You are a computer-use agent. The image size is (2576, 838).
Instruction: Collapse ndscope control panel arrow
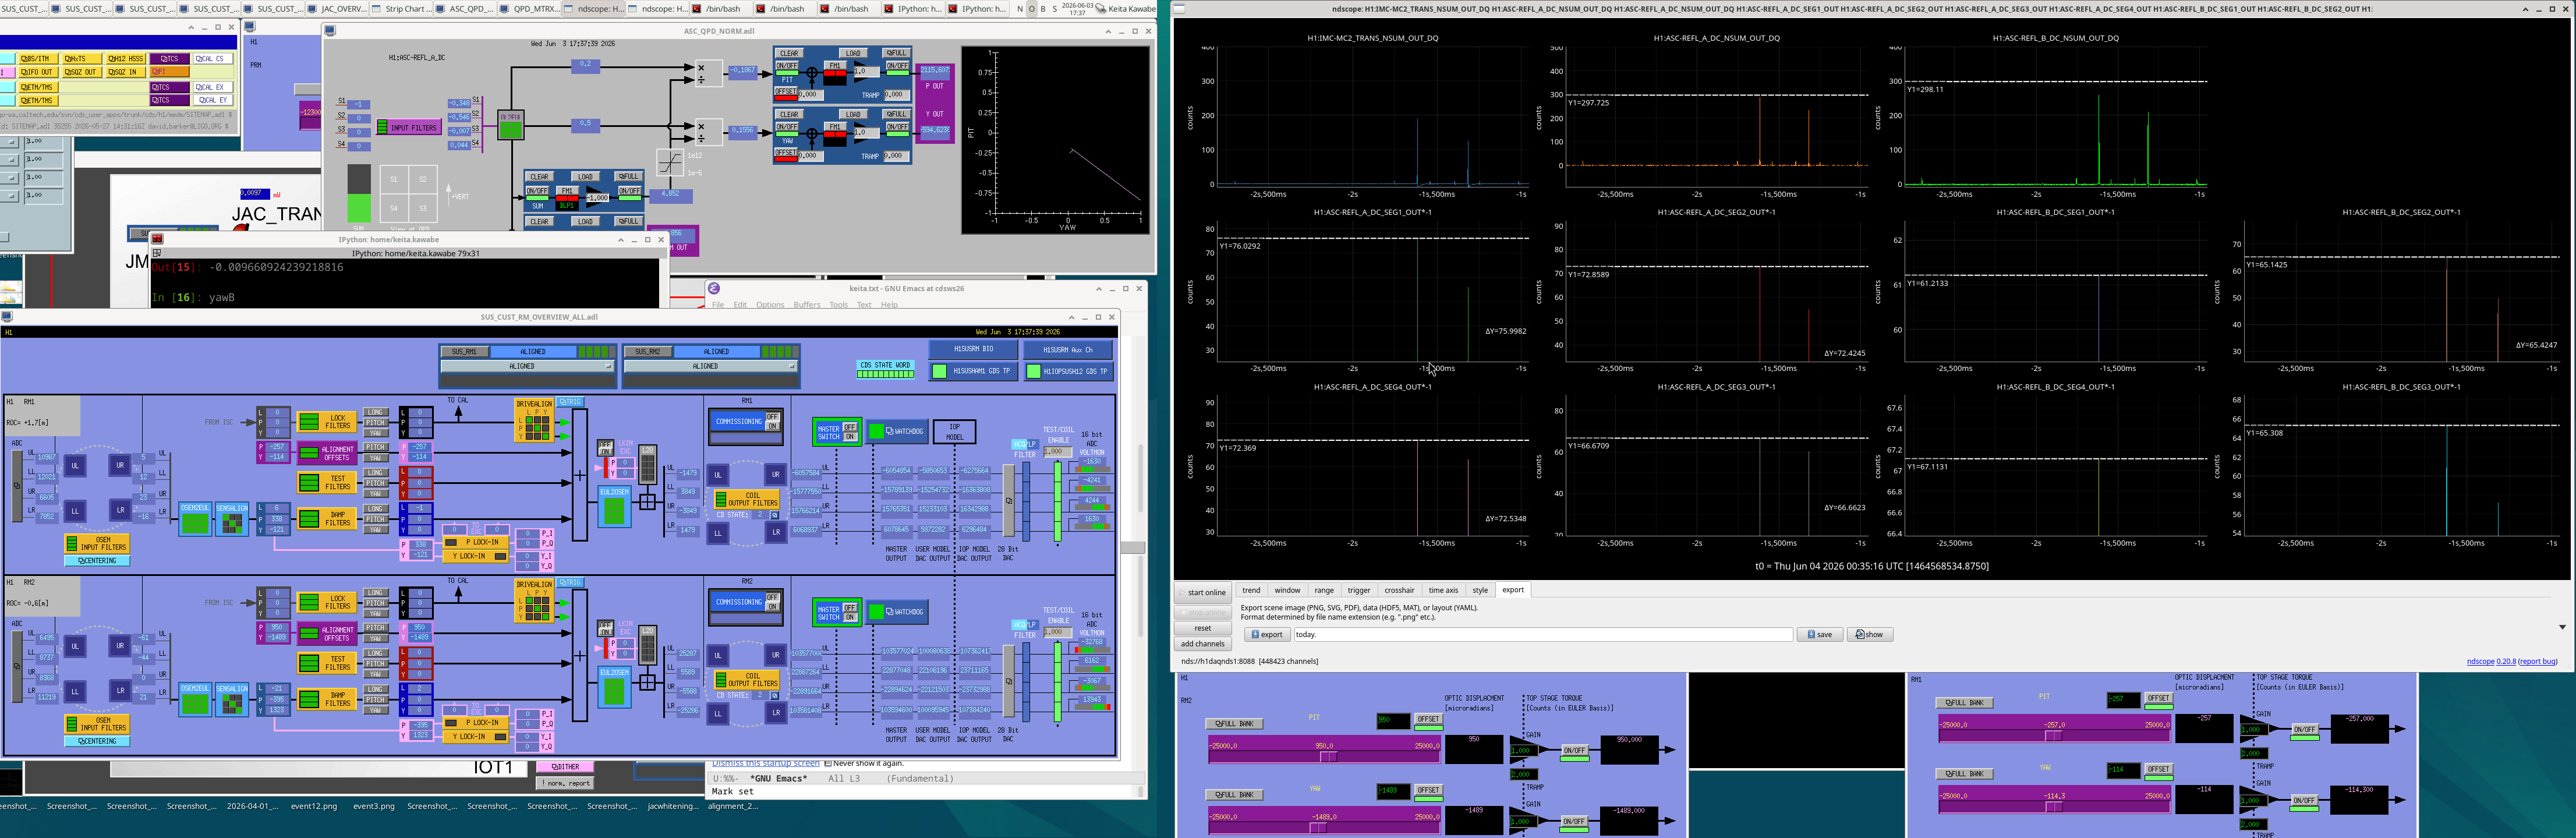point(2562,627)
